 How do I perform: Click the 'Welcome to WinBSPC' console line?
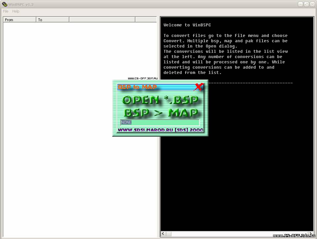pyautogui.click(x=187, y=25)
